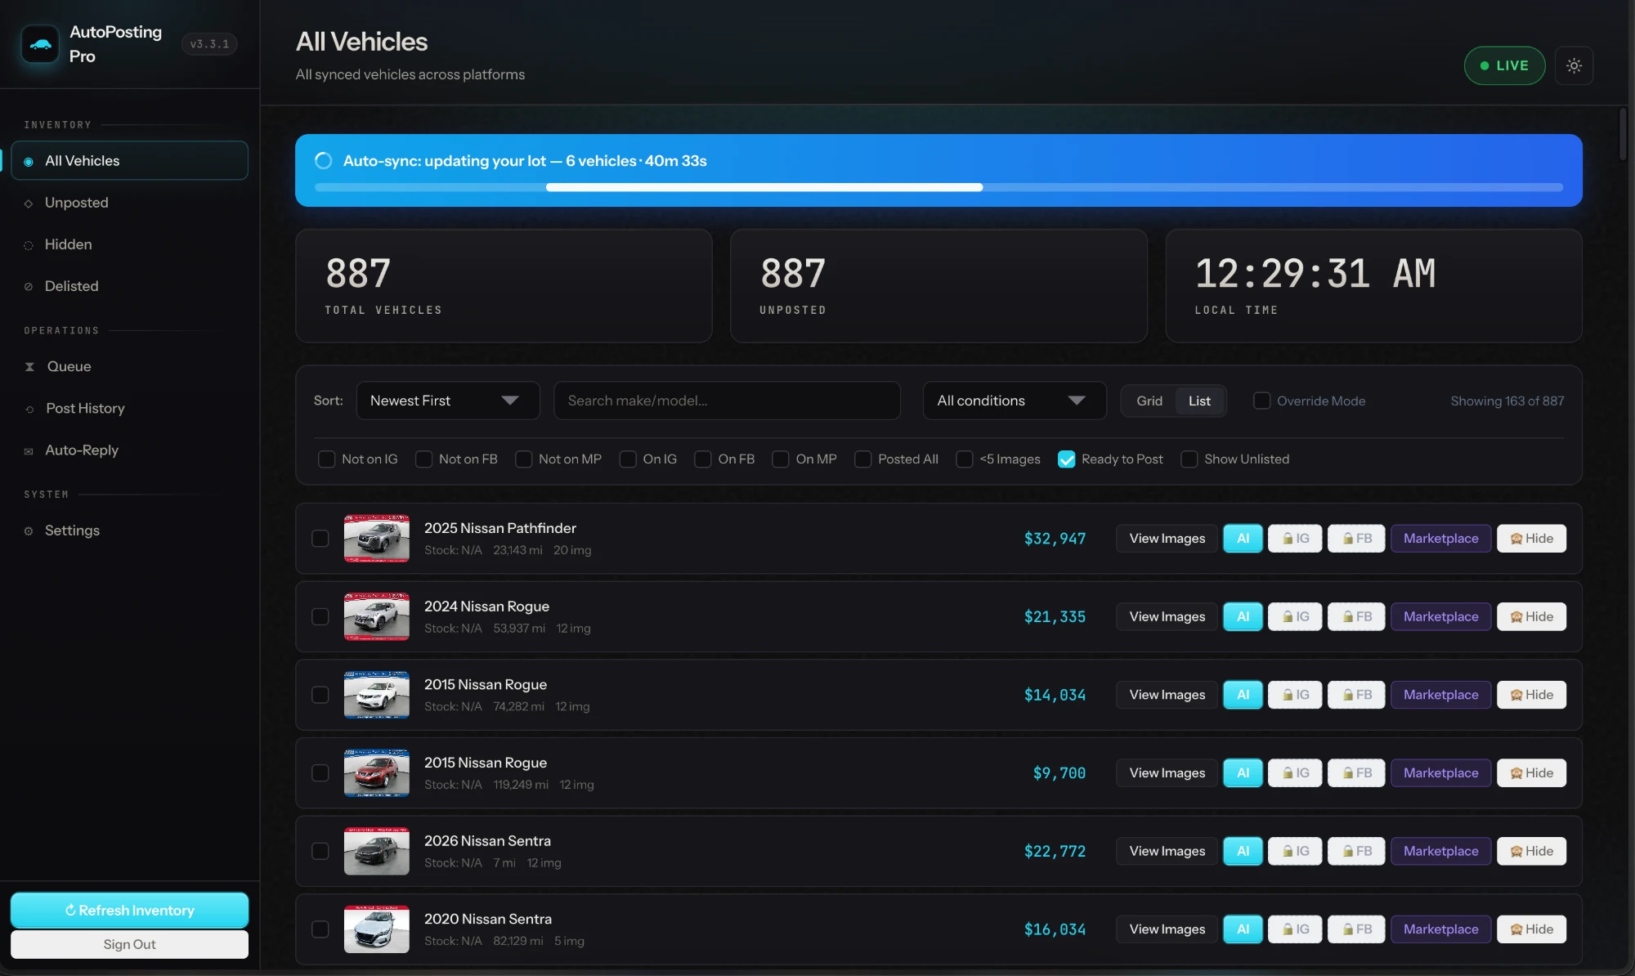Go to the Hidden vehicles view

click(x=129, y=244)
